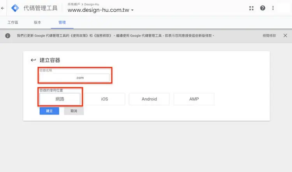The width and height of the screenshot is (292, 172).
Task: Click the 容器的使用位置 label
Action: 51,90
